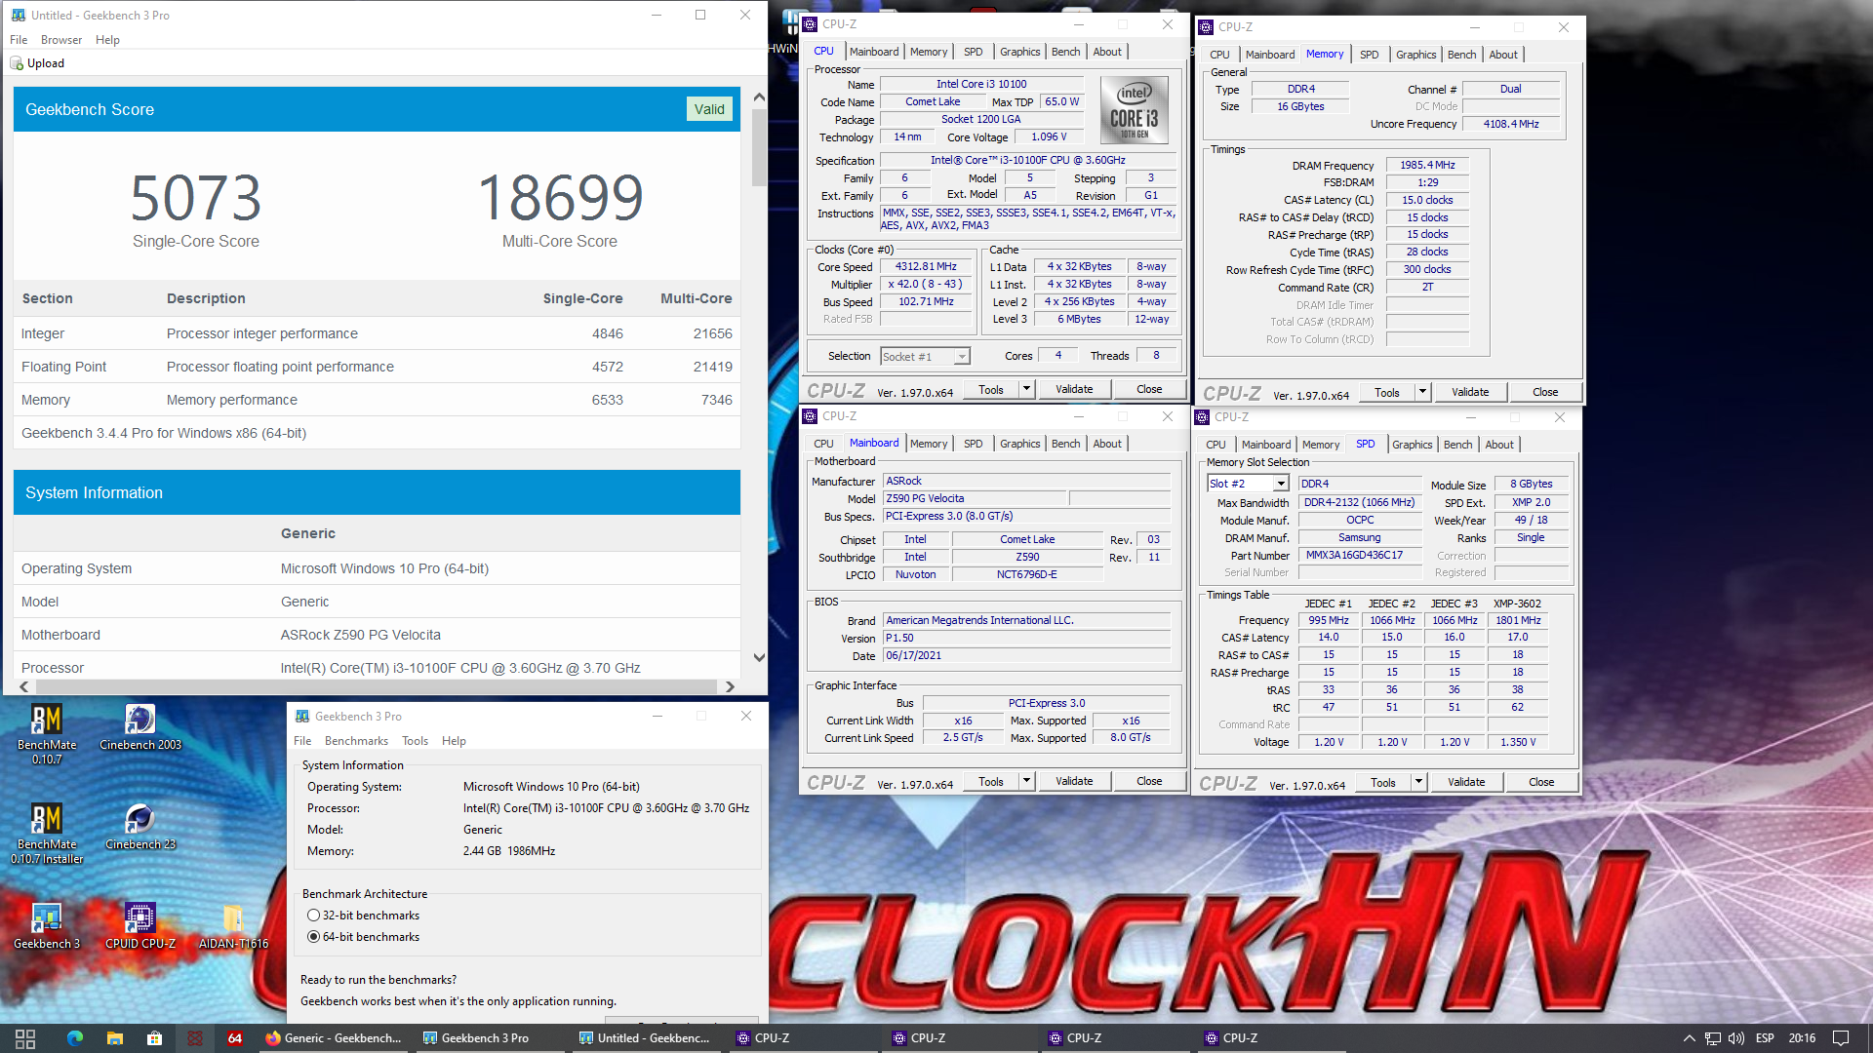
Task: Click the 4312.81 MHz Core Speed value
Action: click(926, 266)
